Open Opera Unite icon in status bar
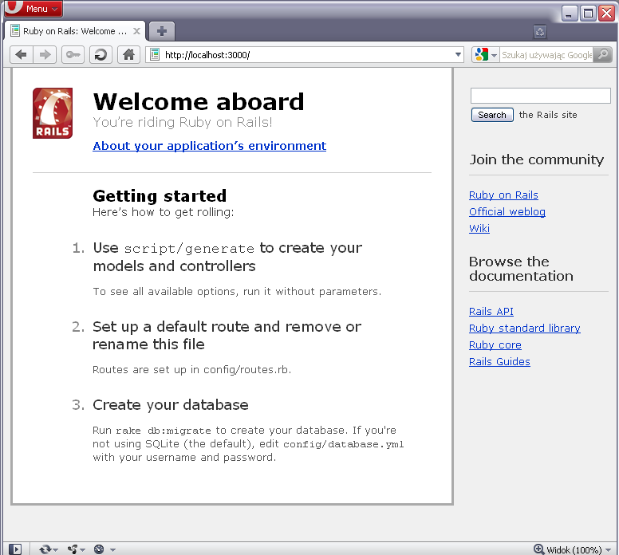The width and height of the screenshot is (619, 555). tap(73, 549)
